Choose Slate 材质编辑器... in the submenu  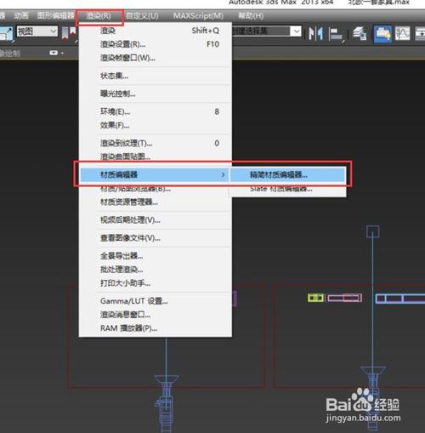pos(288,189)
